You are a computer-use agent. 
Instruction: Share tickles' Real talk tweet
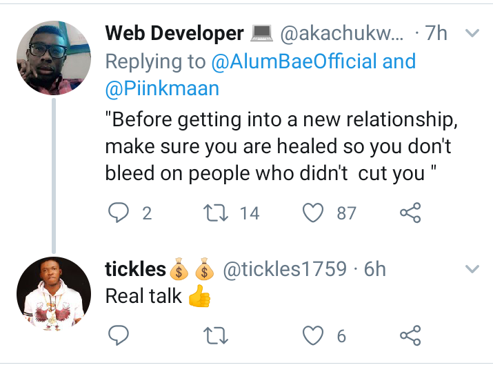point(410,336)
